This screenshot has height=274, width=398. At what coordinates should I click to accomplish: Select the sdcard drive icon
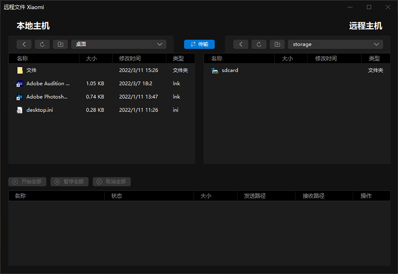[x=215, y=71]
